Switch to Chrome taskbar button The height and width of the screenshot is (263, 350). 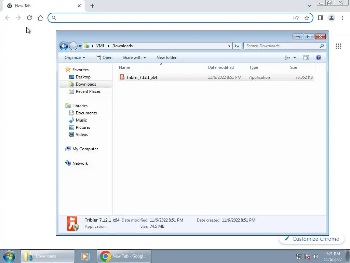124,256
